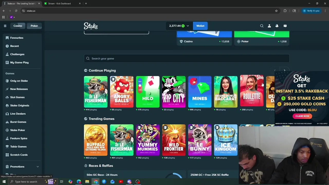Reload the browser page
Image resolution: width=329 pixels, height=185 pixels.
tap(16, 11)
